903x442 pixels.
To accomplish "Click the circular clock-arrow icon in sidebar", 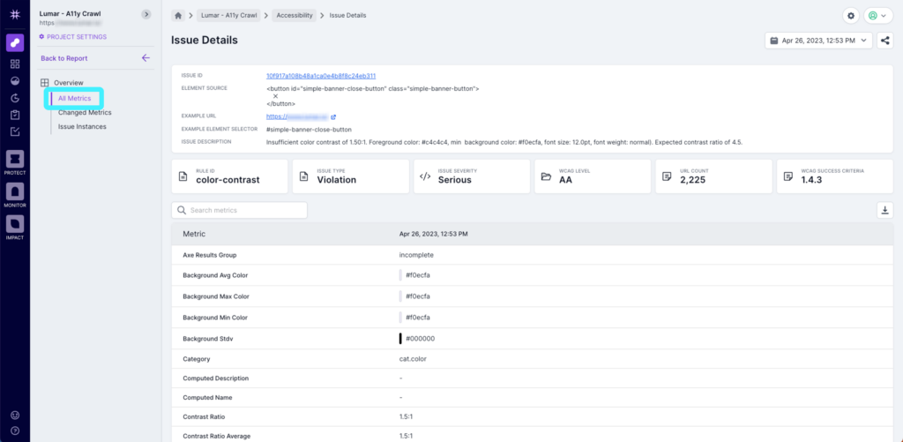I will click(15, 98).
